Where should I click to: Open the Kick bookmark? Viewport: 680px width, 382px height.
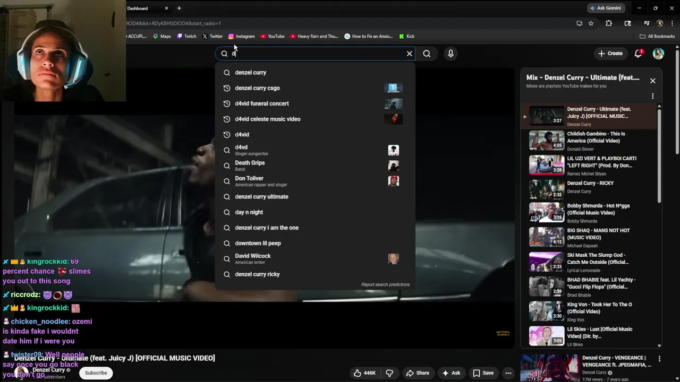point(406,37)
